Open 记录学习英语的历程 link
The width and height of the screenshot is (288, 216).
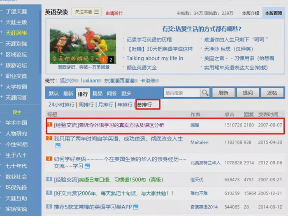149,40
